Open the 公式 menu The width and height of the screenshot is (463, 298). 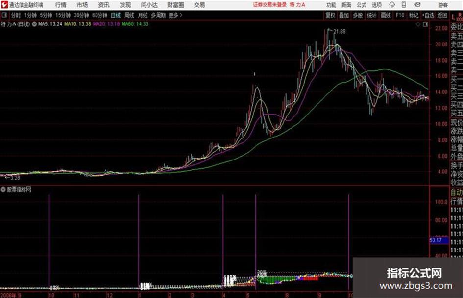pos(362,5)
